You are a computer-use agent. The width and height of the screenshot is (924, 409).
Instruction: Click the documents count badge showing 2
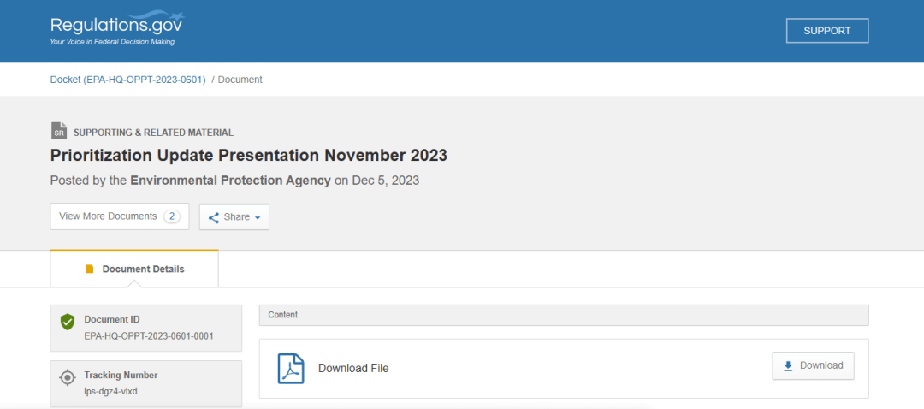pyautogui.click(x=172, y=216)
